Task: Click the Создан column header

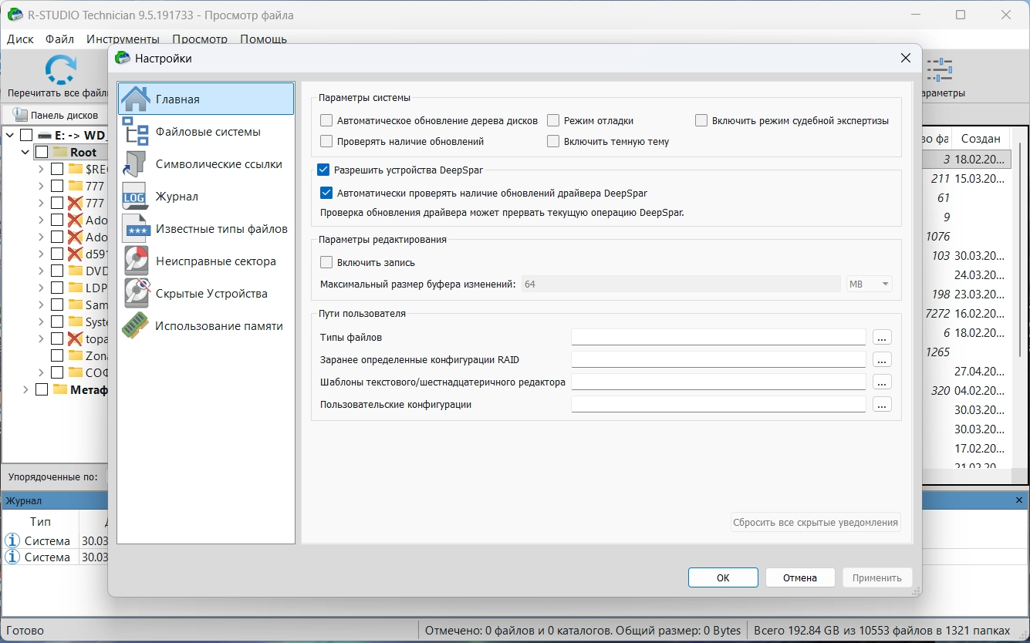Action: coord(981,139)
